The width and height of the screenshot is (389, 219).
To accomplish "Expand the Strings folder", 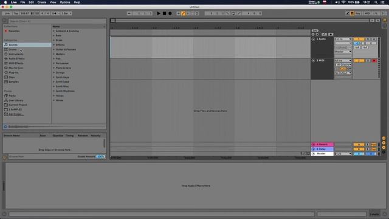I will (54, 72).
